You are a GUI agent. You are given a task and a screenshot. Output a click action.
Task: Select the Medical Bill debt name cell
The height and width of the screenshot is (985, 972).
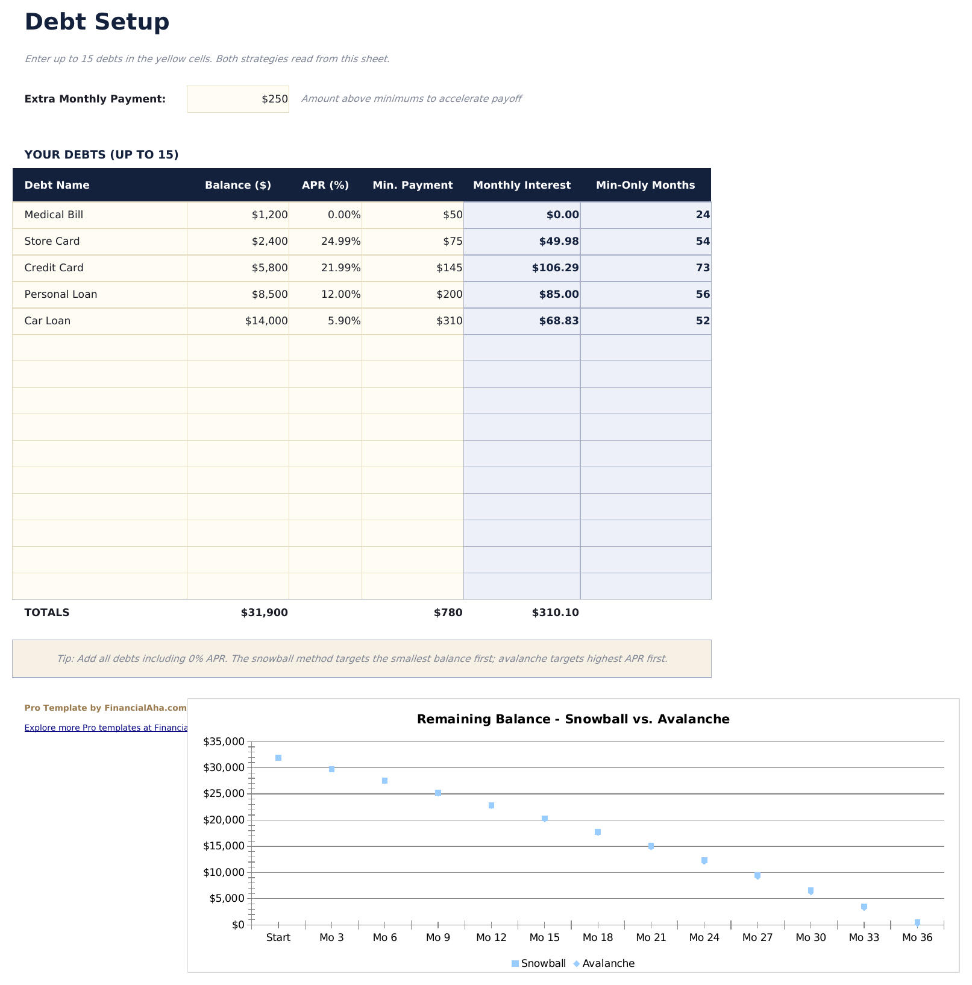coord(54,215)
